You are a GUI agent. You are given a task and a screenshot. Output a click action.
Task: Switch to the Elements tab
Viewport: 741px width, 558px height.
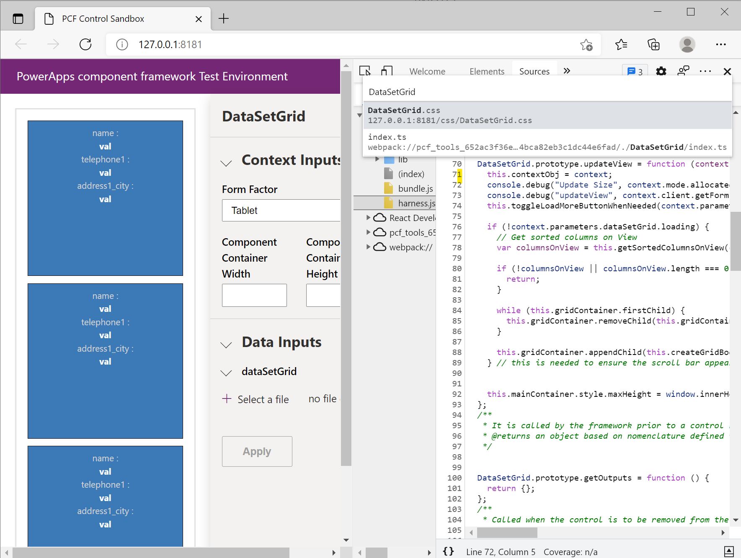tap(487, 71)
